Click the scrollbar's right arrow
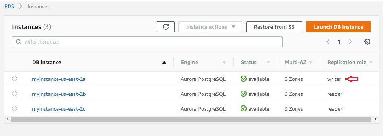 coord(376,119)
